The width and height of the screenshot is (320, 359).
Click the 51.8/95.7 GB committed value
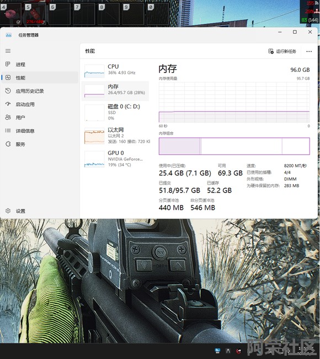[x=179, y=190]
